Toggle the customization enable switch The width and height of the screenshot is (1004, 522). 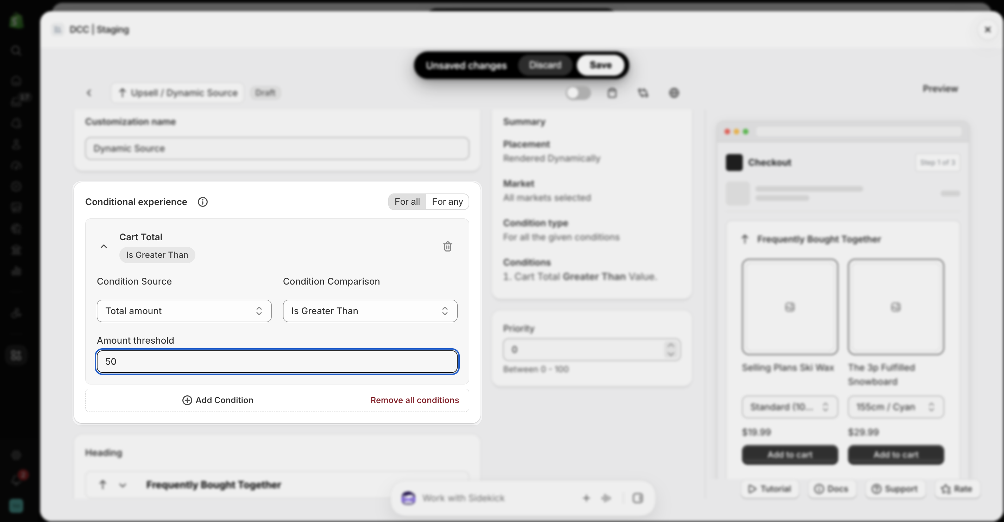[x=578, y=93]
